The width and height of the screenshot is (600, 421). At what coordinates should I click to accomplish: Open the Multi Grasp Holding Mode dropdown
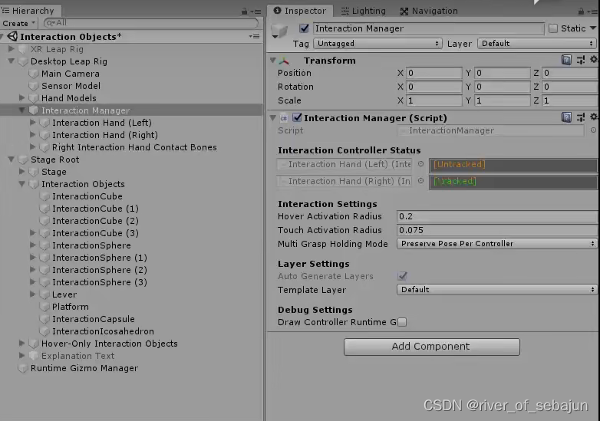click(497, 244)
